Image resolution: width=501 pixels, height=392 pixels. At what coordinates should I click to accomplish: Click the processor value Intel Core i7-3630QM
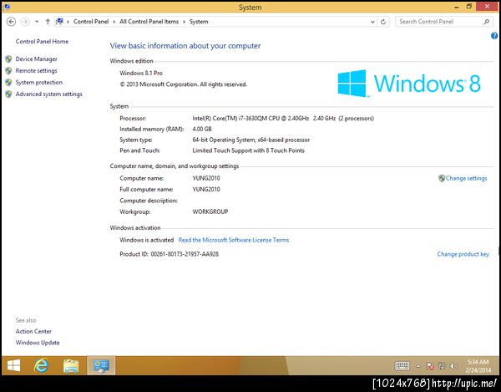coord(283,119)
